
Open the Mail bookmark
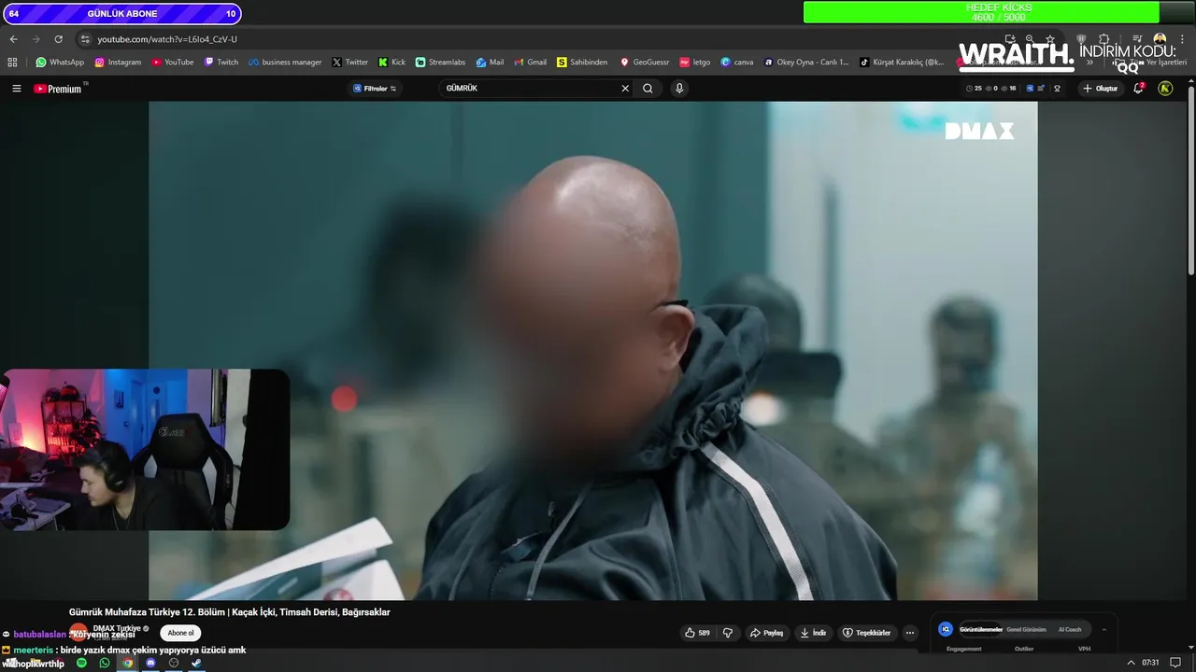[x=490, y=63]
